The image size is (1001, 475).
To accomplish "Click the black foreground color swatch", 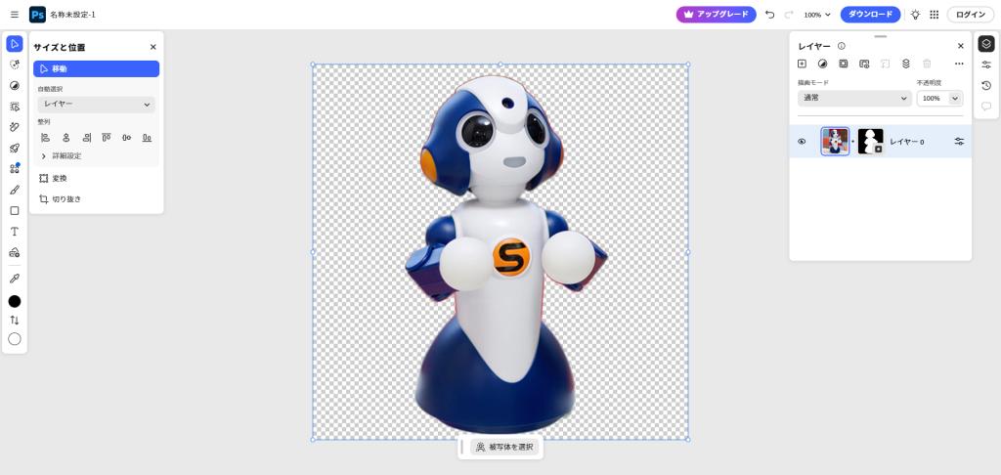I will 15,301.
